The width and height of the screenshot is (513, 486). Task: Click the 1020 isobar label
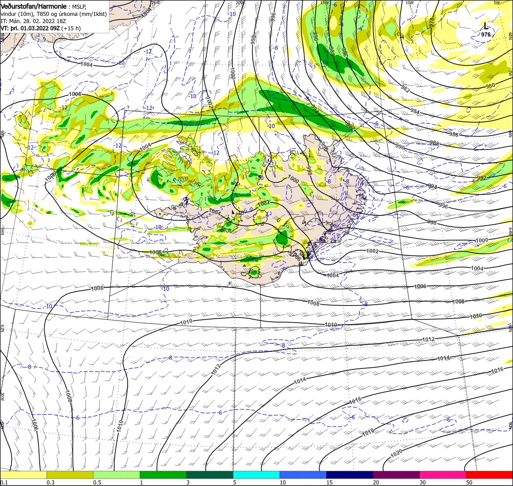[x=396, y=454]
